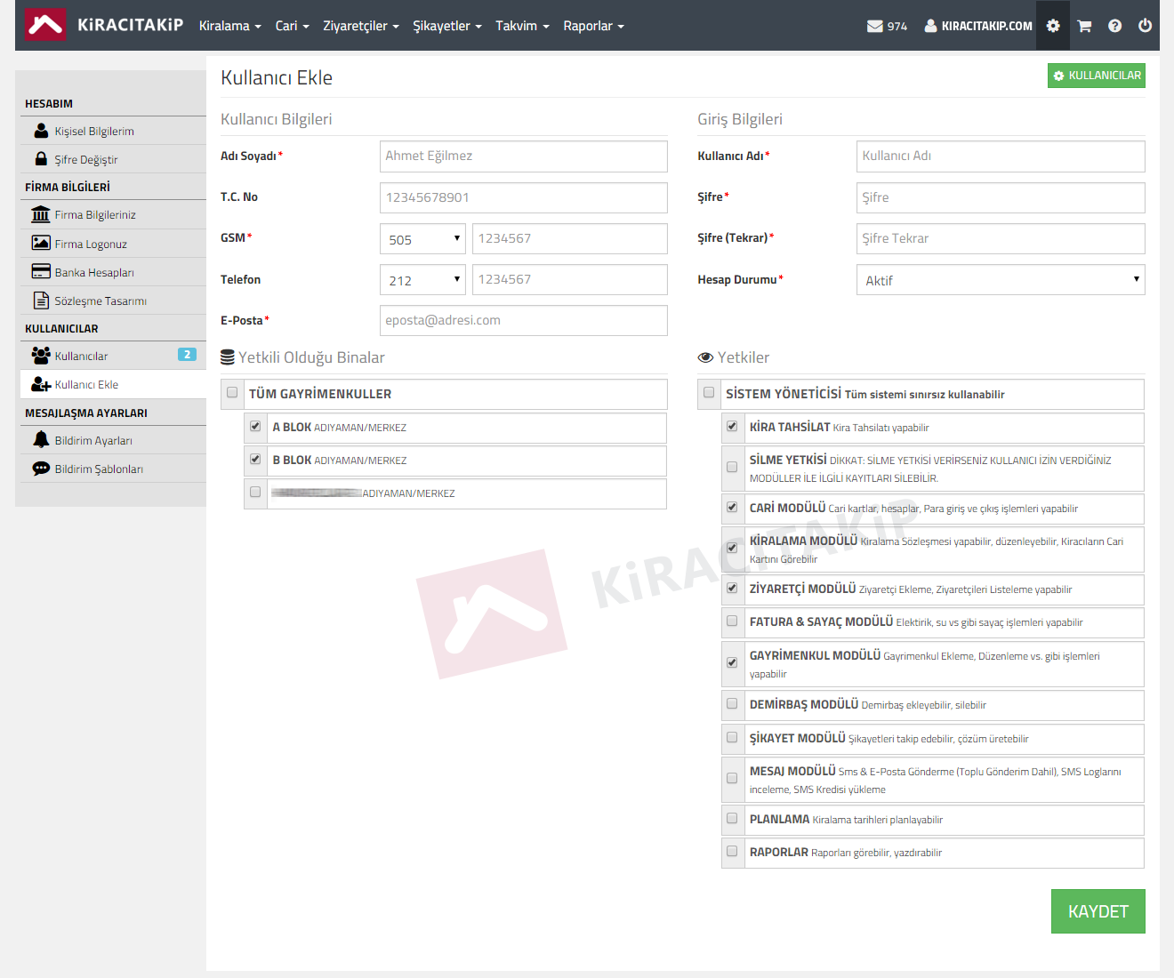Open the Telefon area code dropdown
Image resolution: width=1174 pixels, height=978 pixels.
[422, 279]
